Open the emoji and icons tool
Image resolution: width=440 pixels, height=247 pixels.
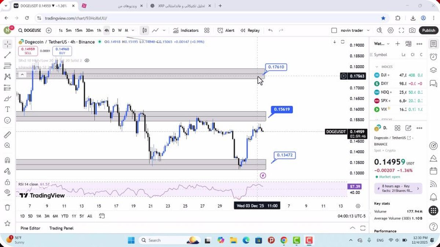[7, 120]
